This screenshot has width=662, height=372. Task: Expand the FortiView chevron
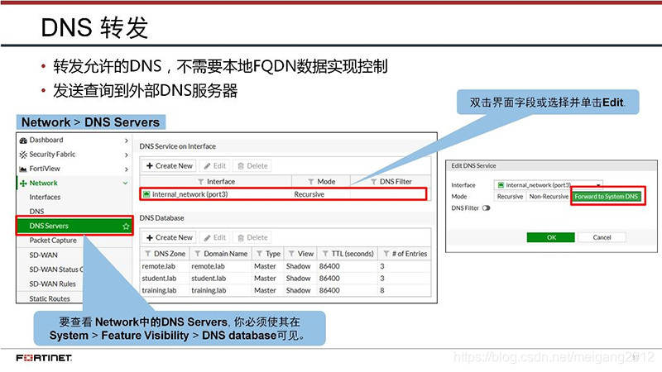coord(127,169)
